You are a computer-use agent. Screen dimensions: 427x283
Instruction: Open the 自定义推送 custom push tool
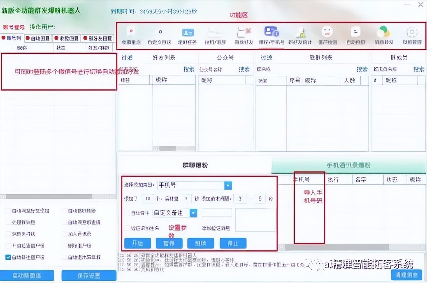pyautogui.click(x=160, y=35)
